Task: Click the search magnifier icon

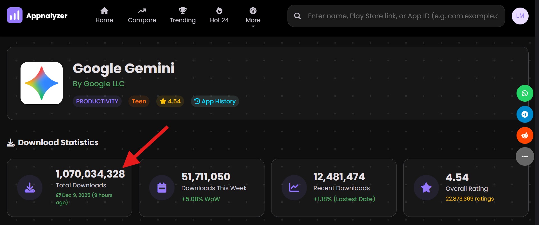Action: (x=298, y=16)
